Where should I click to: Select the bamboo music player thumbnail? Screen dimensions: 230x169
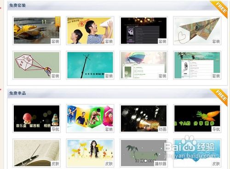tap(144, 153)
